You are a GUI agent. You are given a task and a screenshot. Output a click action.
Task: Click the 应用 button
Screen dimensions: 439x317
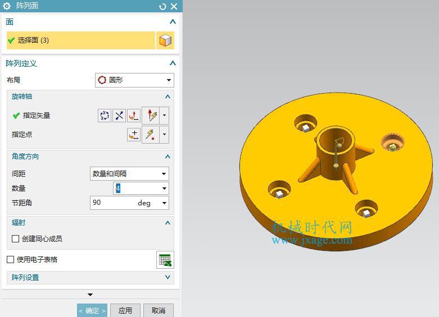point(125,311)
